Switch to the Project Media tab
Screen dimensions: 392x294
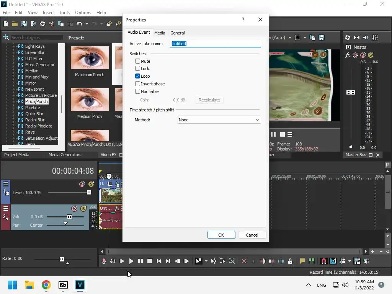17,155
